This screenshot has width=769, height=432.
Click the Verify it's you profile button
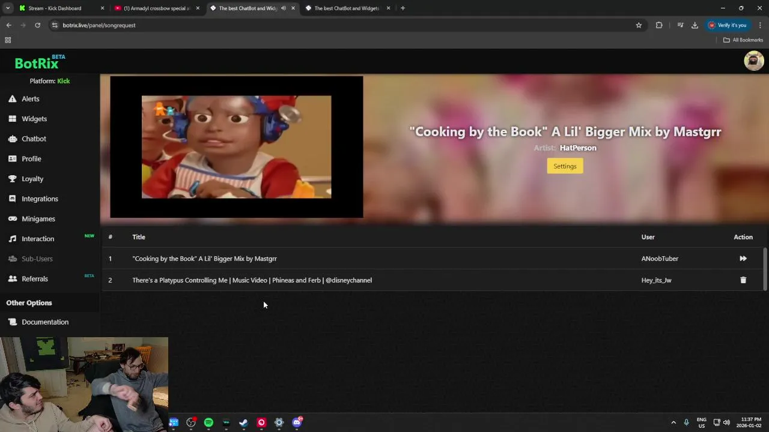[728, 25]
